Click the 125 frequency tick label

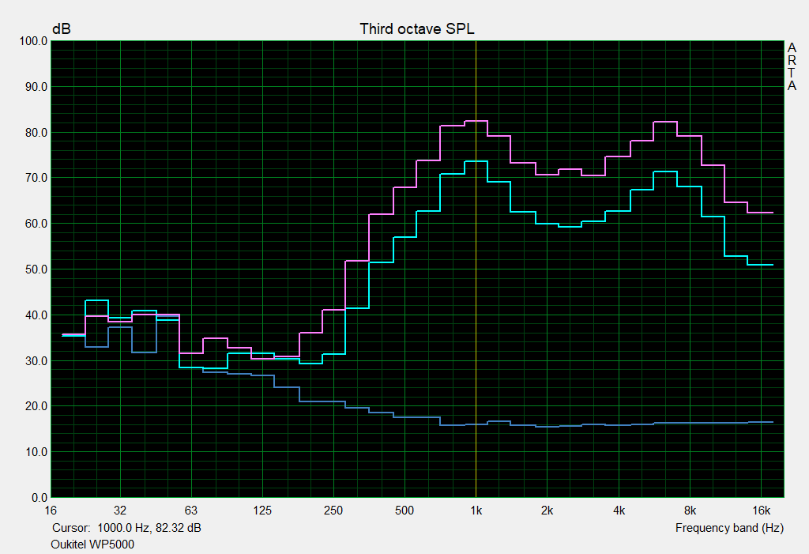[262, 511]
